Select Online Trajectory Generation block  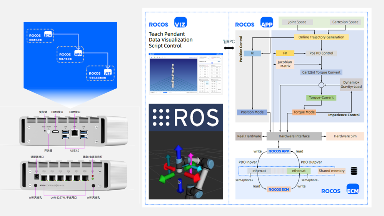(321, 37)
